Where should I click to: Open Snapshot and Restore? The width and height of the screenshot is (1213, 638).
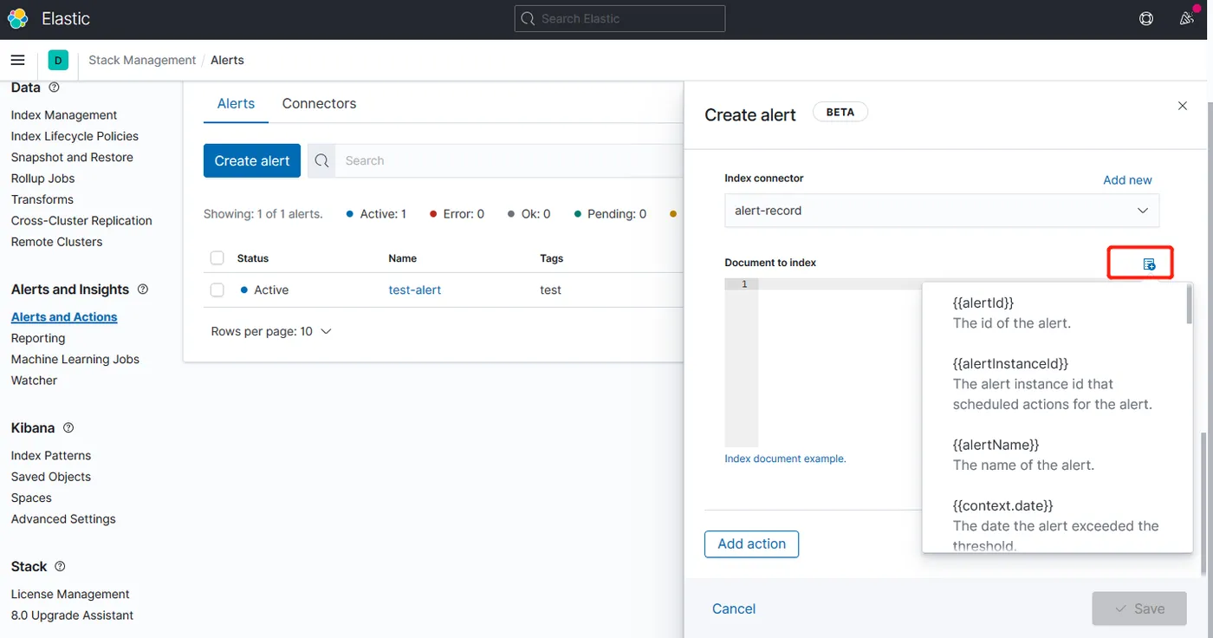click(x=72, y=157)
